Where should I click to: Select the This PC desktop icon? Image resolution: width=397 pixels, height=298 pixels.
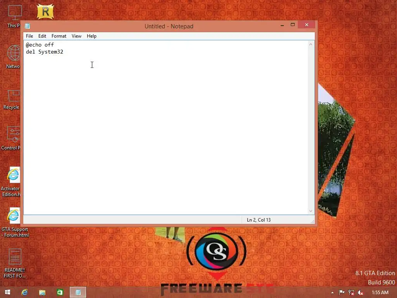point(14,16)
